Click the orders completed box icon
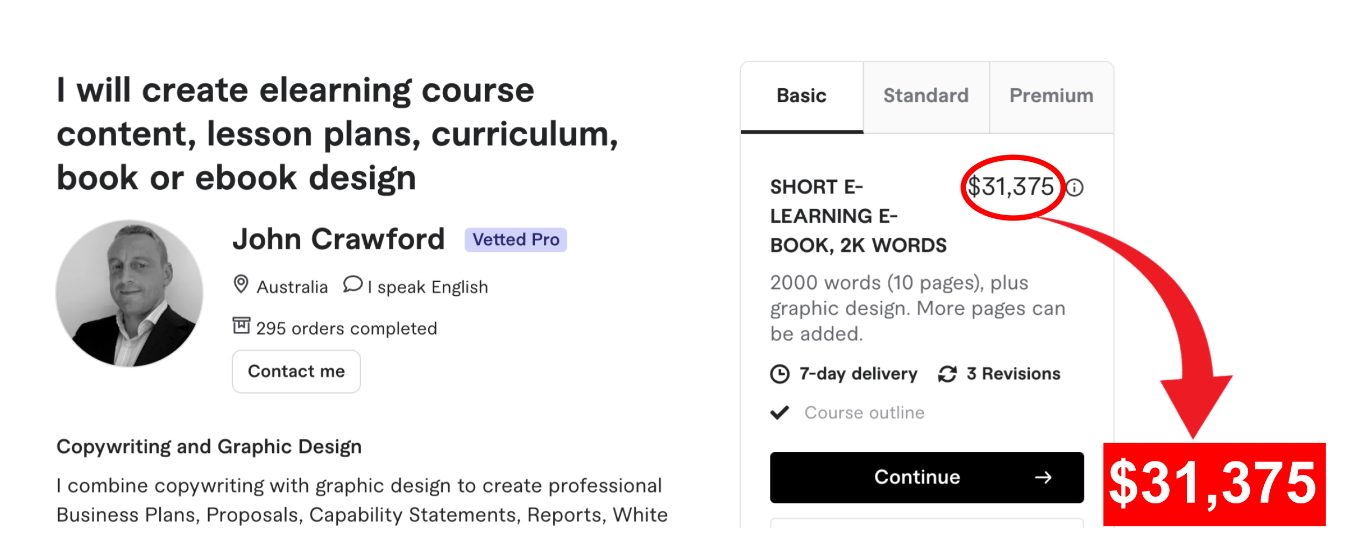 [241, 325]
